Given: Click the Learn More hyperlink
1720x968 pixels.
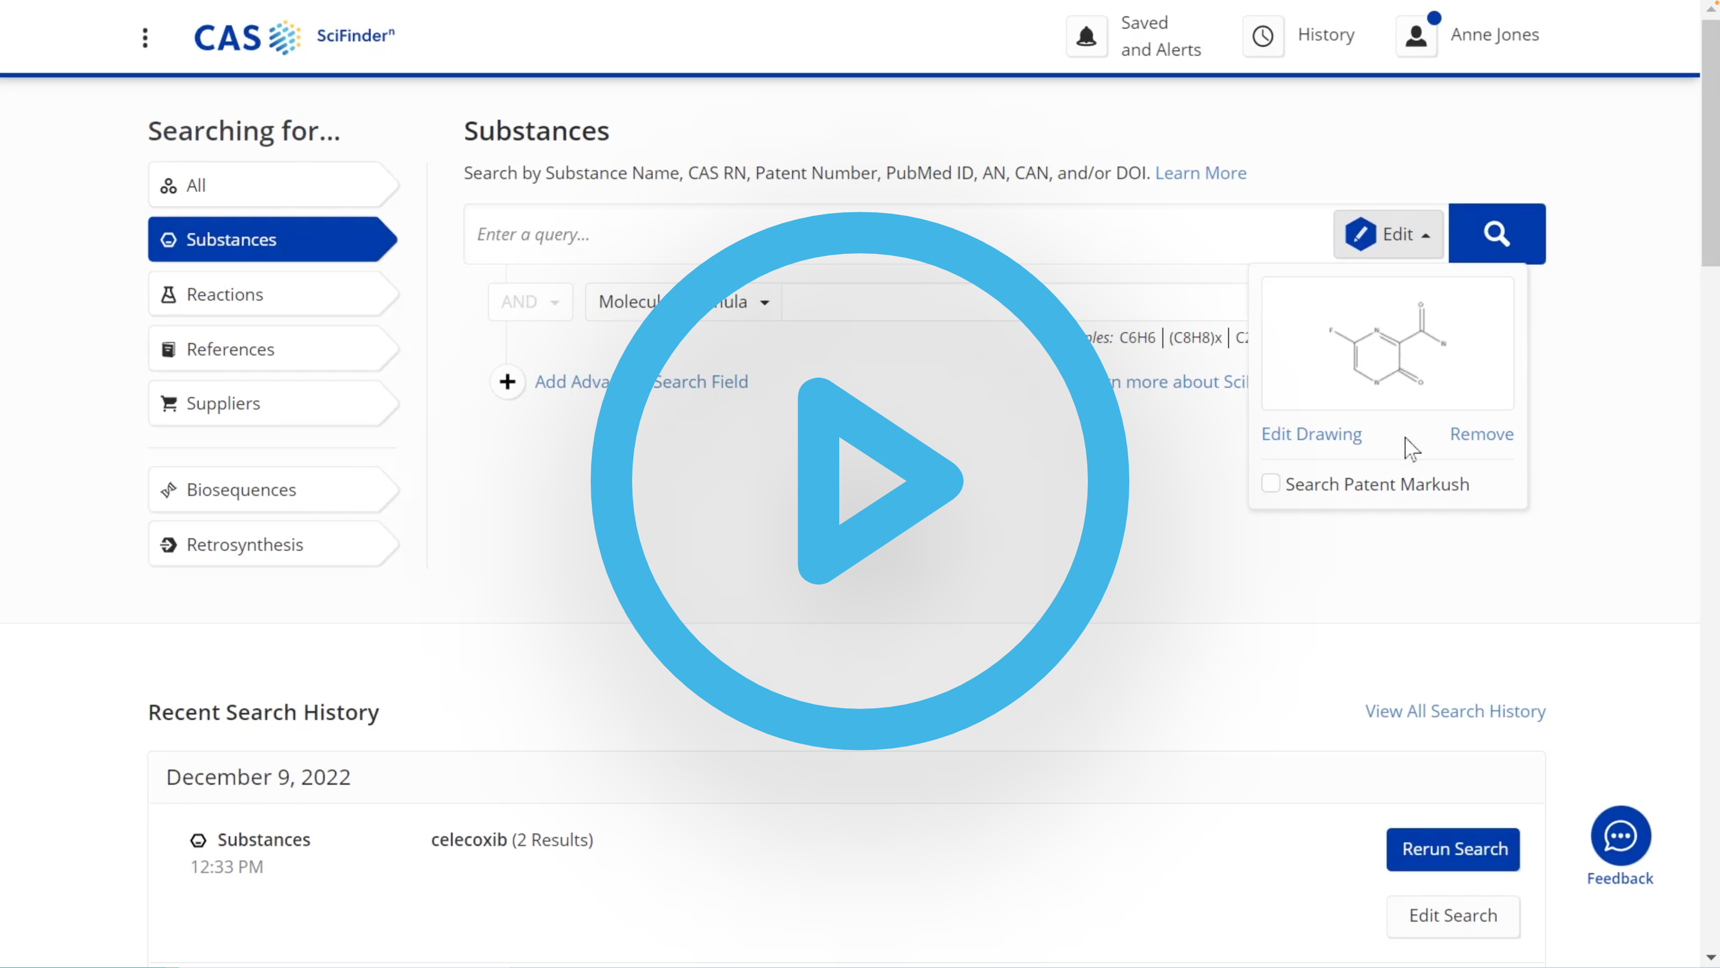Looking at the screenshot, I should pyautogui.click(x=1200, y=172).
